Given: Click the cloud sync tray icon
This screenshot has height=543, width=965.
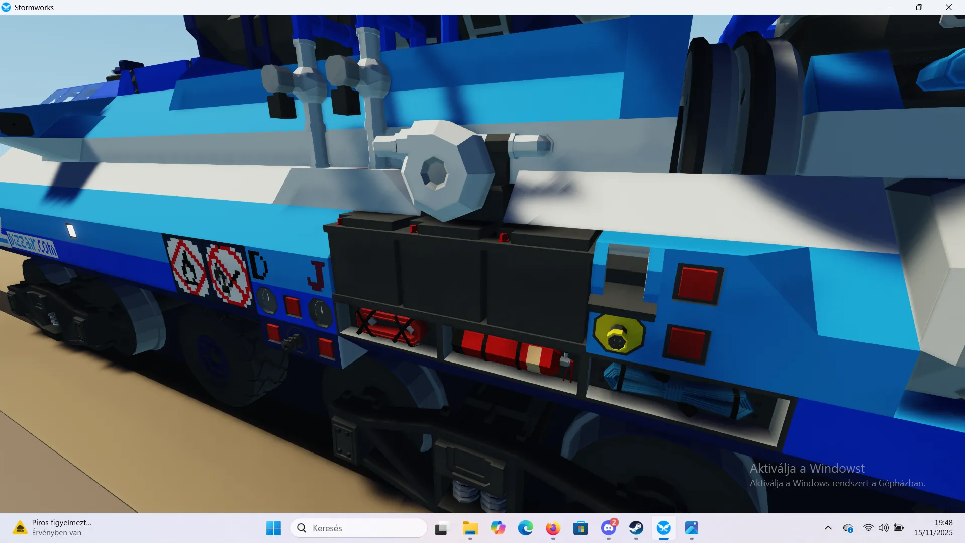Looking at the screenshot, I should point(848,528).
